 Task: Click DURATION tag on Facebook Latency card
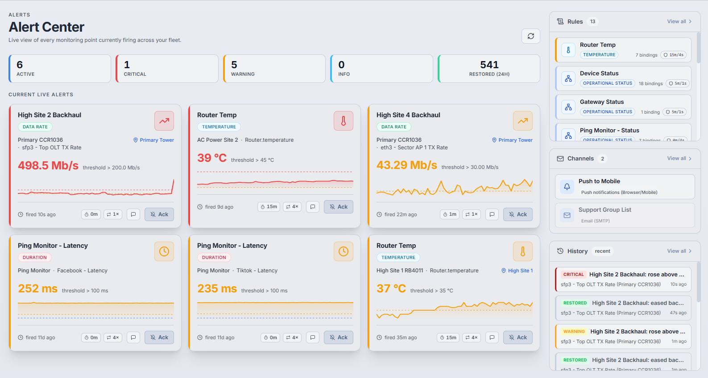coord(35,258)
